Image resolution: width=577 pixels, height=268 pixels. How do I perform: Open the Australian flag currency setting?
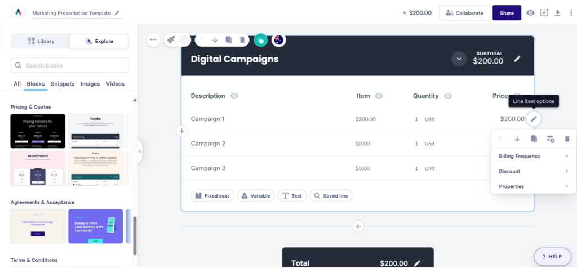278,40
